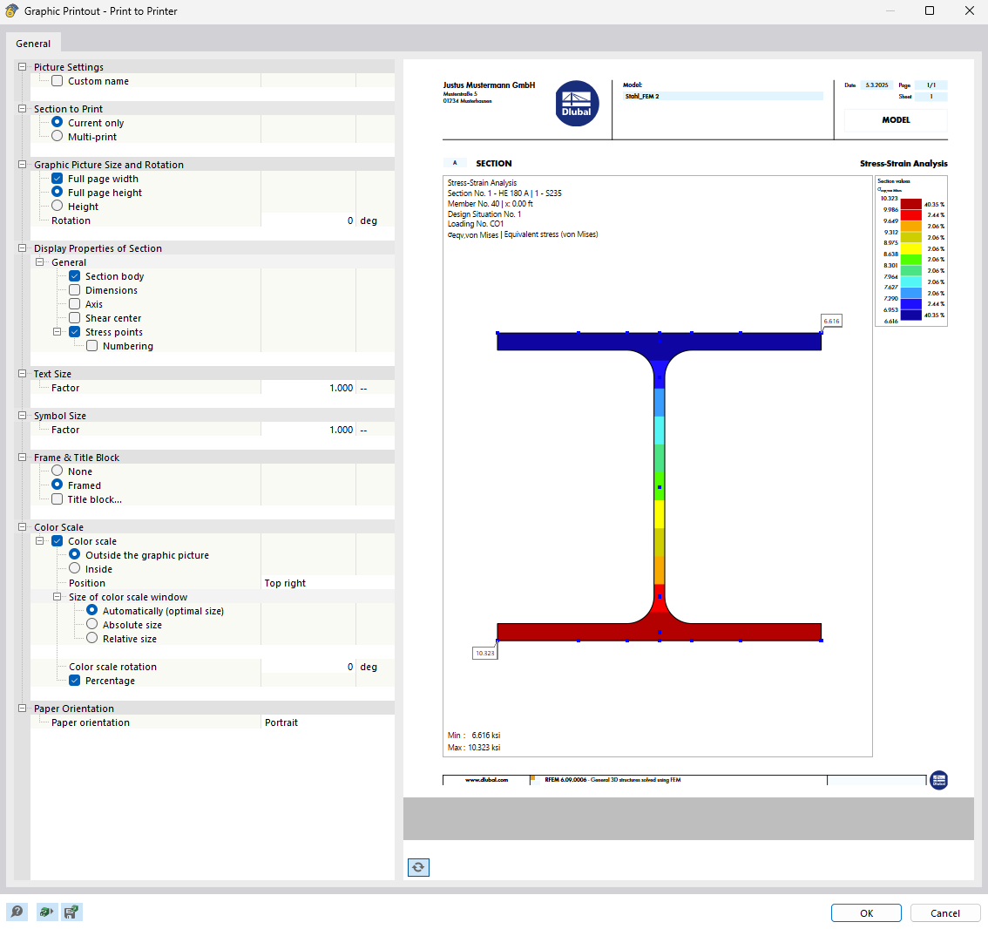Click the second bottom-left green arrow icon
988x929 pixels.
point(46,912)
